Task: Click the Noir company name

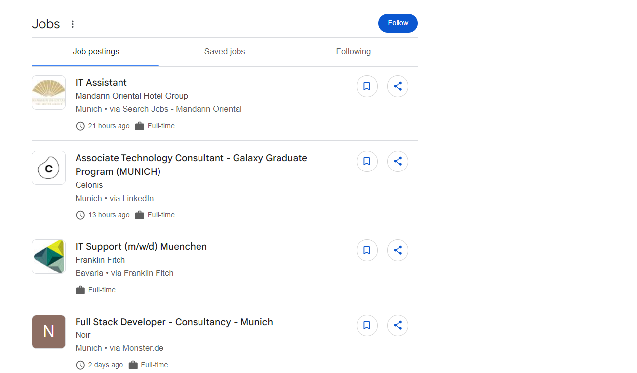Action: (x=83, y=335)
